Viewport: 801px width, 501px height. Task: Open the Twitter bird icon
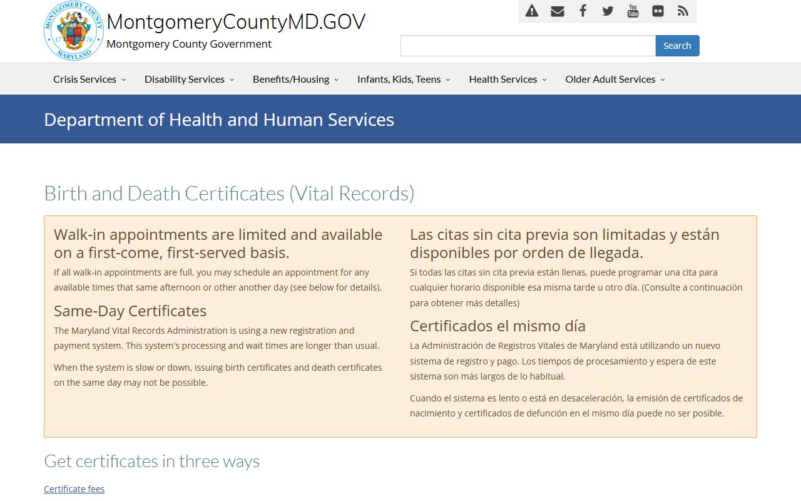tap(608, 11)
